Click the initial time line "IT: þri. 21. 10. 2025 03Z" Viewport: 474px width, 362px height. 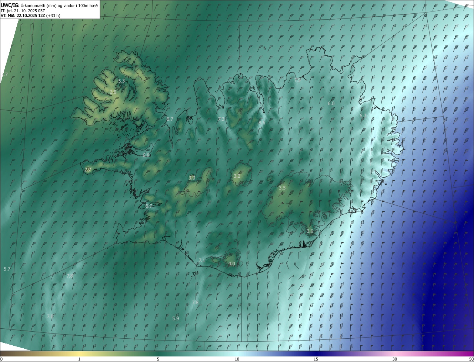click(23, 11)
